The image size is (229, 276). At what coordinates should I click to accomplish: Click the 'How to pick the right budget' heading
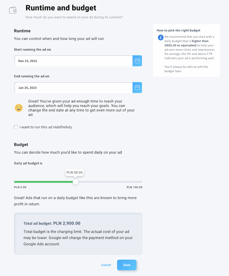178,30
